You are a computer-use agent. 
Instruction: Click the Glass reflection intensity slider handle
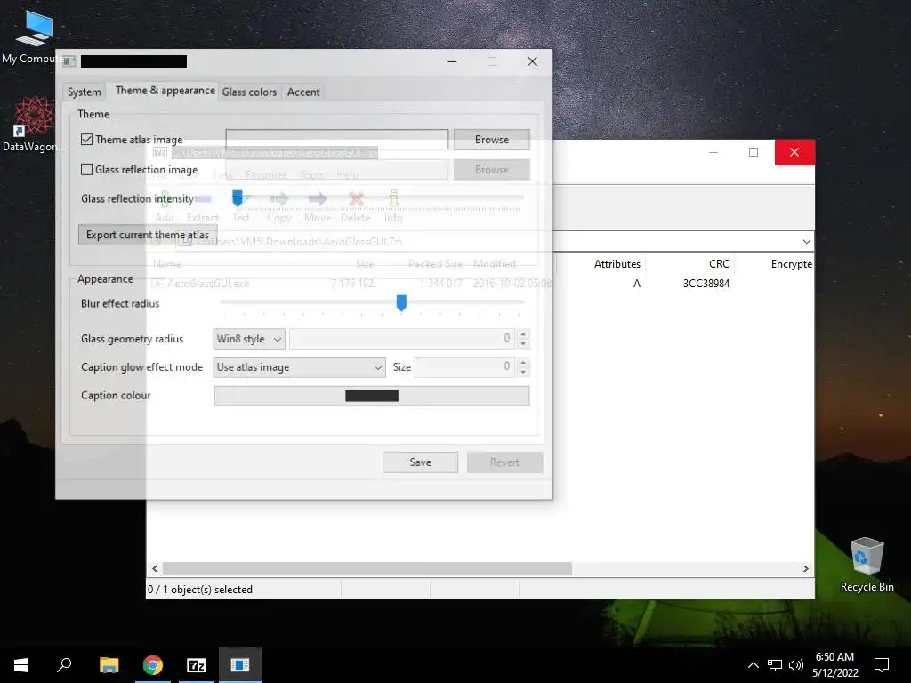[237, 198]
